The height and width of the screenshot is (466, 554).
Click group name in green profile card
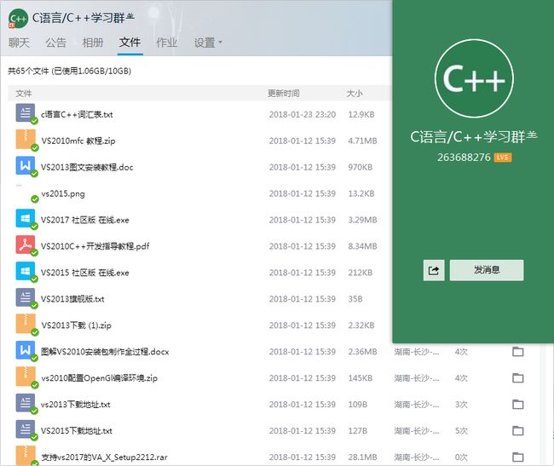473,136
